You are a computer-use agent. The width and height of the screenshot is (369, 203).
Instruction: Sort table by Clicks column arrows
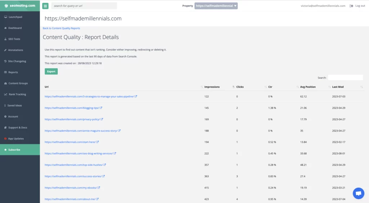pyautogui.click(x=266, y=87)
